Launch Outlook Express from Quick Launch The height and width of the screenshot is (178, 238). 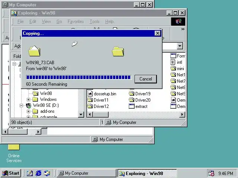[x=47, y=173]
